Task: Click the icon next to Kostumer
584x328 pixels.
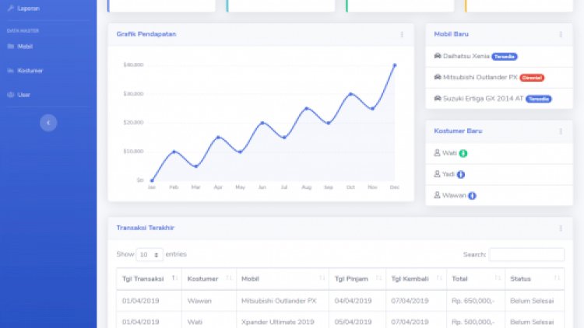Action: (11, 71)
